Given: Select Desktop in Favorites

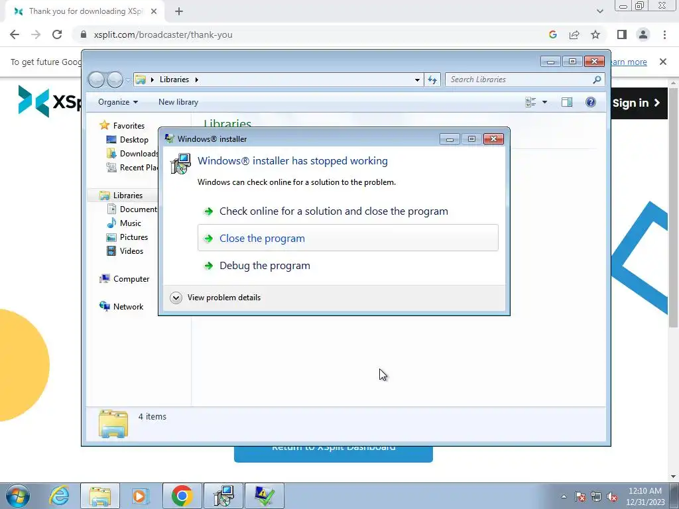Looking at the screenshot, I should (x=134, y=140).
